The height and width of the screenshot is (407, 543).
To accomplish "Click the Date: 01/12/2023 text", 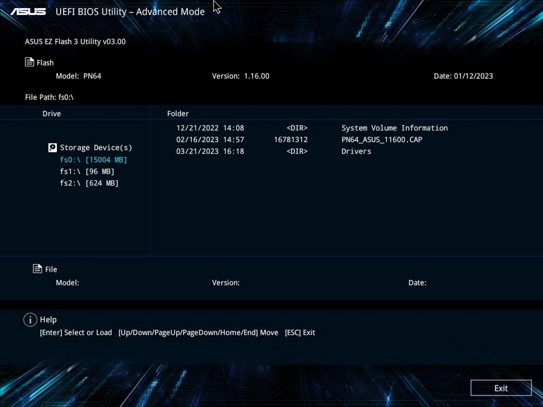I will (x=464, y=76).
